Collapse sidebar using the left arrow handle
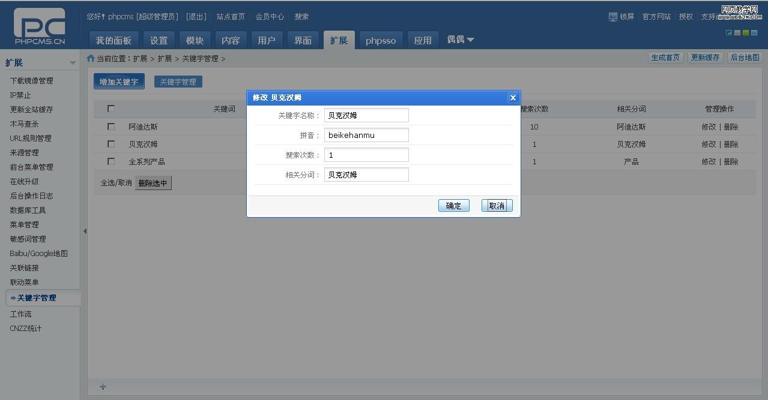Viewport: 768px width, 400px height. coord(85,231)
